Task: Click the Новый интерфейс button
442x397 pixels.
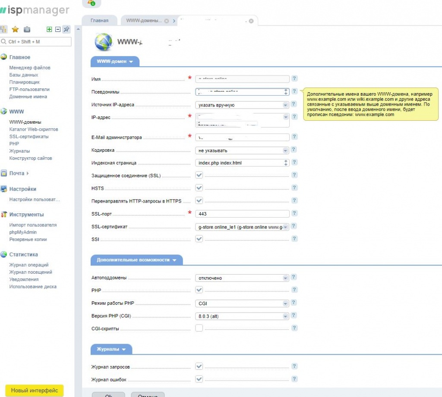Action: tap(35, 390)
